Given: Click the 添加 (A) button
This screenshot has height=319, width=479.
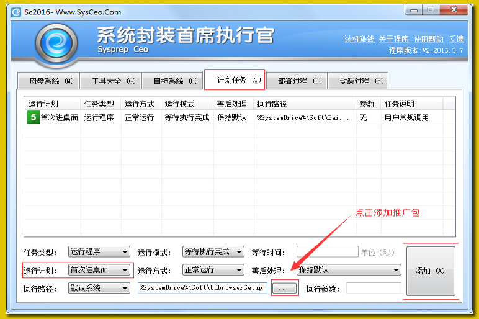Looking at the screenshot, I should point(431,271).
